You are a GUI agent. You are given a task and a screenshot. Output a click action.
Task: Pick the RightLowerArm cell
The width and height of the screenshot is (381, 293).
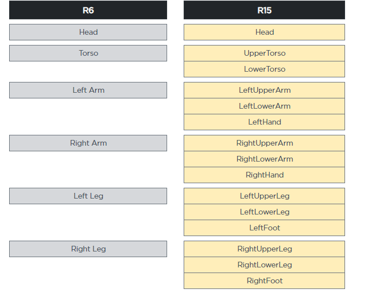coord(264,159)
